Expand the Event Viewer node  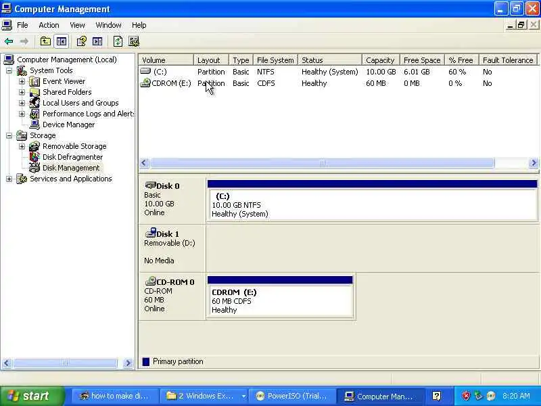(x=22, y=81)
